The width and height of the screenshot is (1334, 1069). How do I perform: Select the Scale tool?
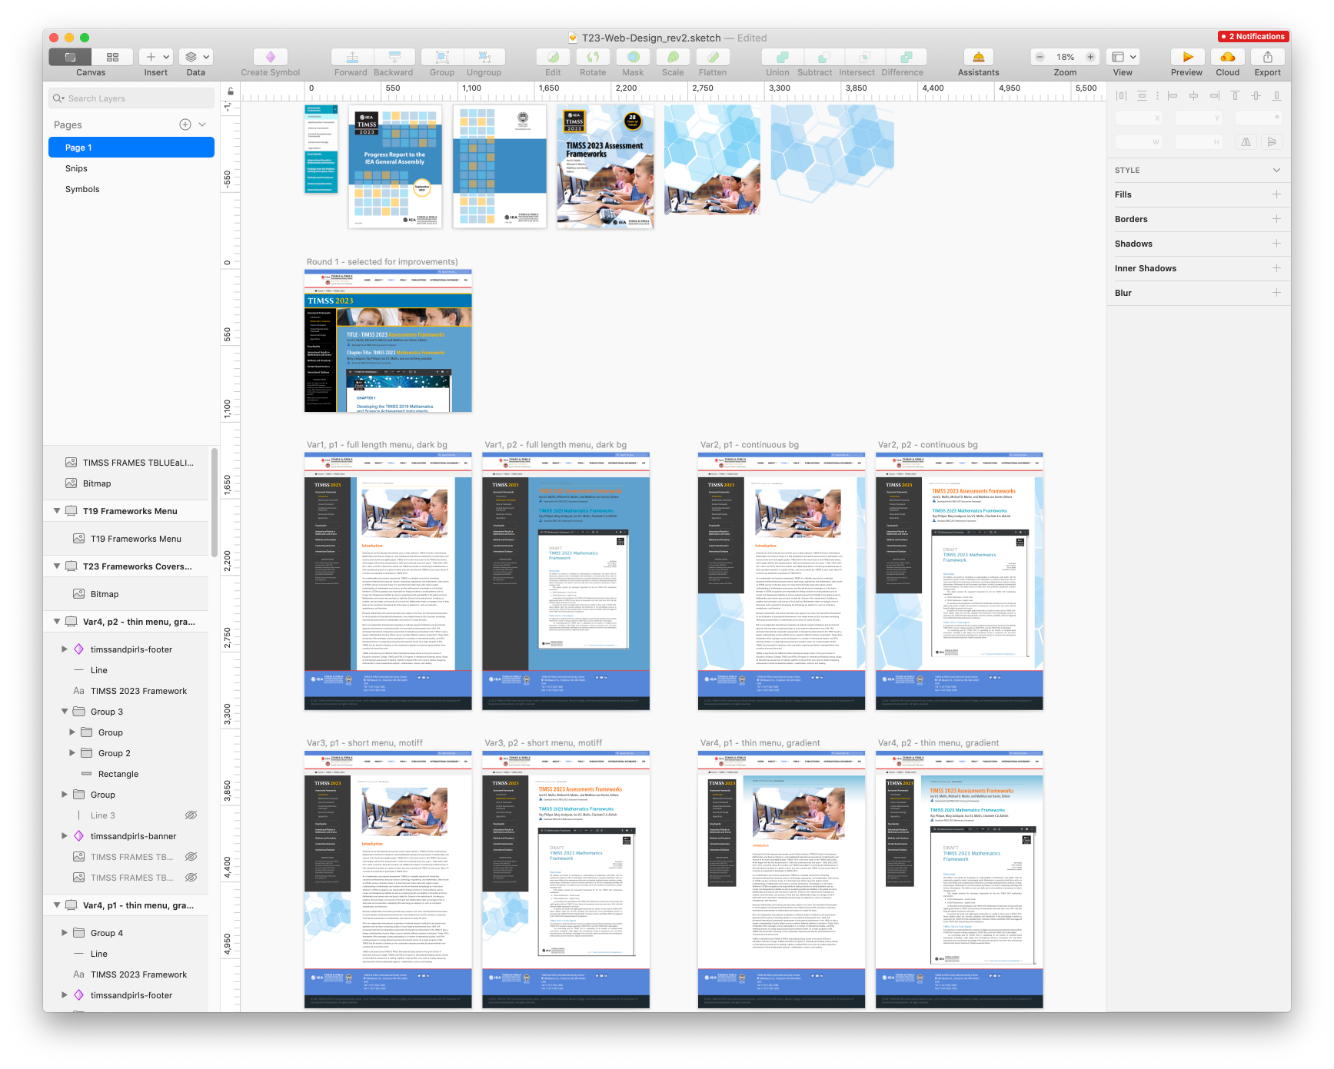(673, 57)
